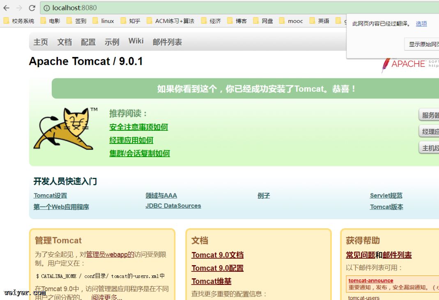Open the mooc bookmark folder
The image size is (439, 300).
click(x=291, y=21)
